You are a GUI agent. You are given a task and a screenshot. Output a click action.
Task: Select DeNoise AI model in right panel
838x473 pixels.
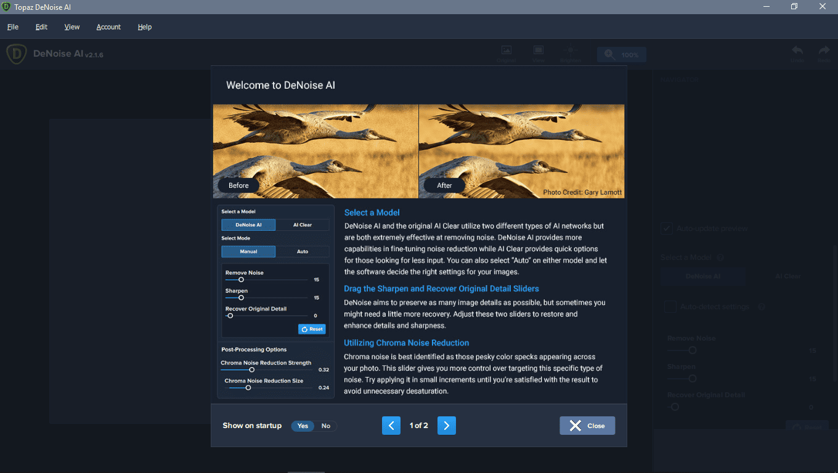coord(703,277)
